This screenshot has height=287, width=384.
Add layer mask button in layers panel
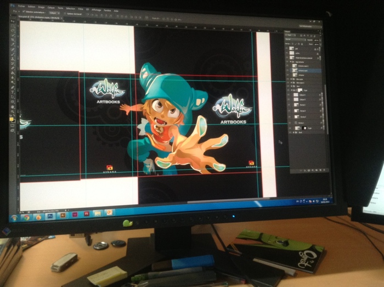pos(309,170)
